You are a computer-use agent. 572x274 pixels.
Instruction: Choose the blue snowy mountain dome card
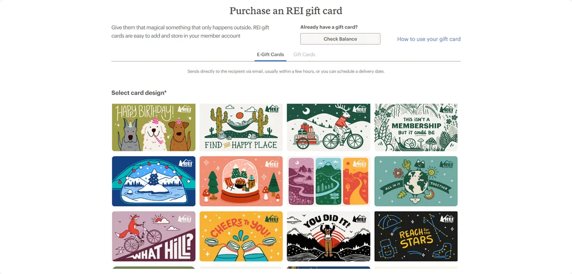(153, 181)
